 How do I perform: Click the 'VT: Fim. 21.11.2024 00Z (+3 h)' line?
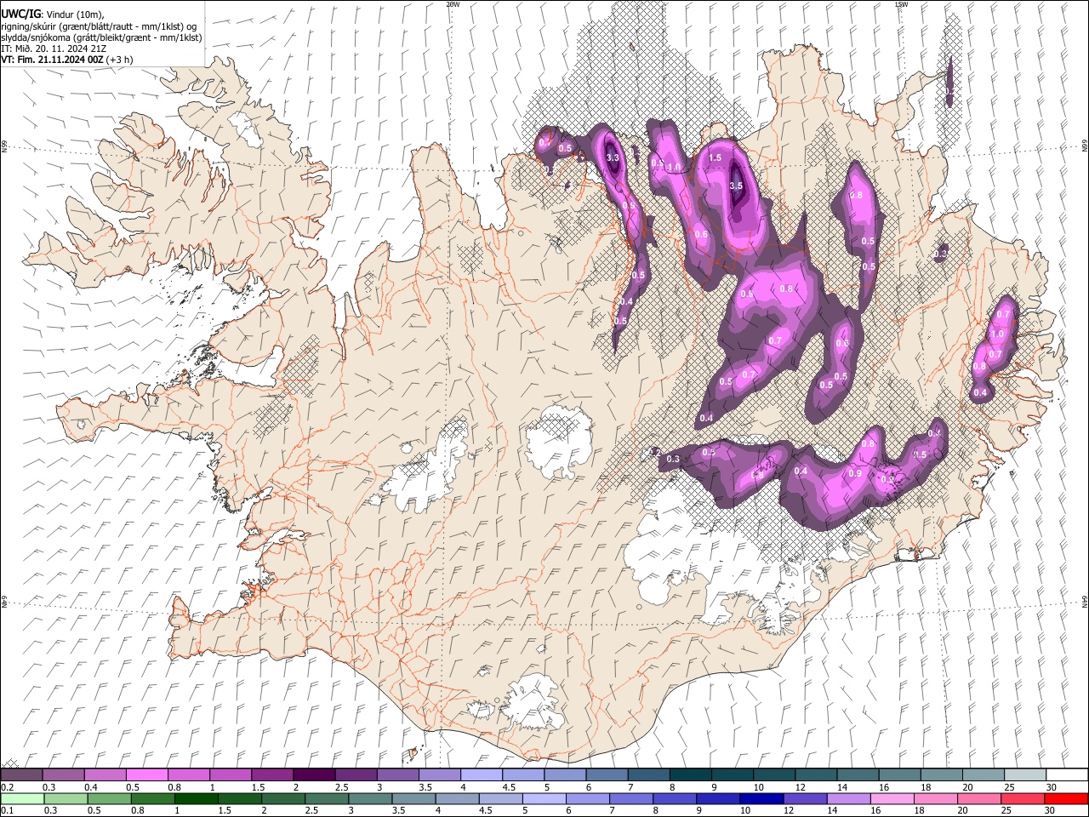tap(66, 60)
